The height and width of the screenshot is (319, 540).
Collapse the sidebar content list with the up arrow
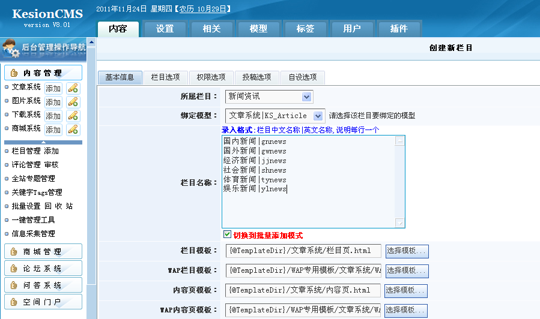click(43, 142)
